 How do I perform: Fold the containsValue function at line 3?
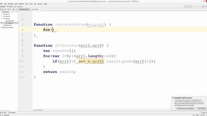tap(32, 24)
